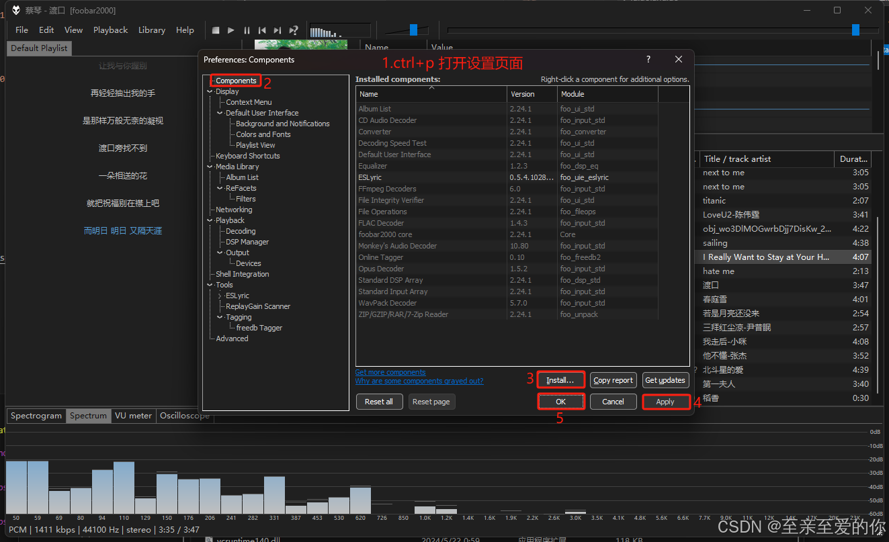Switch to the Spectrogram tab
Viewport: 889px width, 542px height.
(x=35, y=416)
